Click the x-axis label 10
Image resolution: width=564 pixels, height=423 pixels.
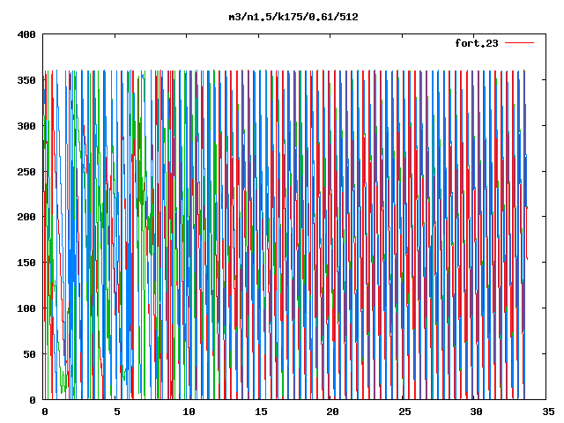(189, 412)
